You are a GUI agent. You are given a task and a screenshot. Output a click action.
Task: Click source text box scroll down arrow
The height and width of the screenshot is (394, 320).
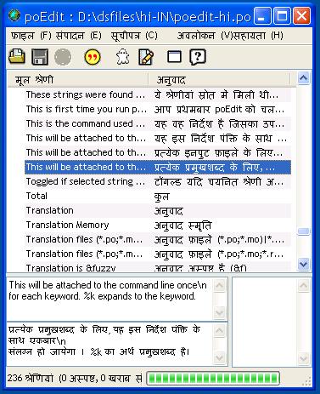[220, 313]
